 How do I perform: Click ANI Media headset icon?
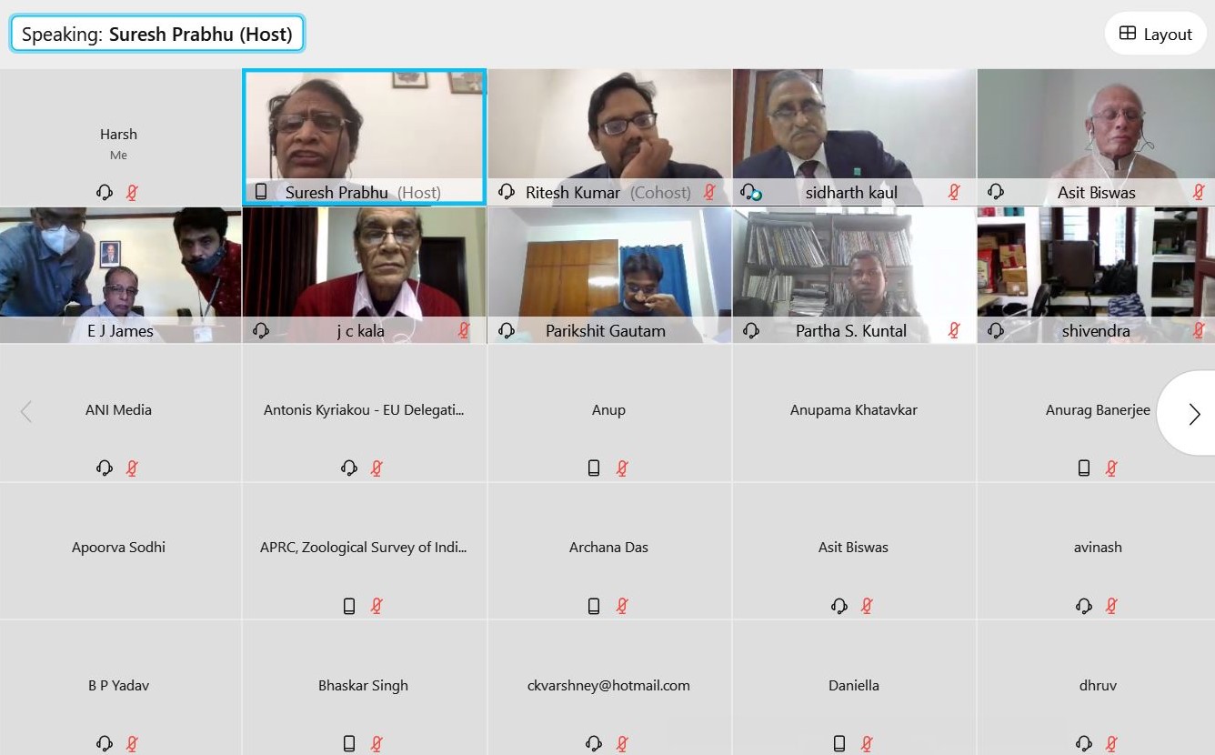tap(104, 468)
